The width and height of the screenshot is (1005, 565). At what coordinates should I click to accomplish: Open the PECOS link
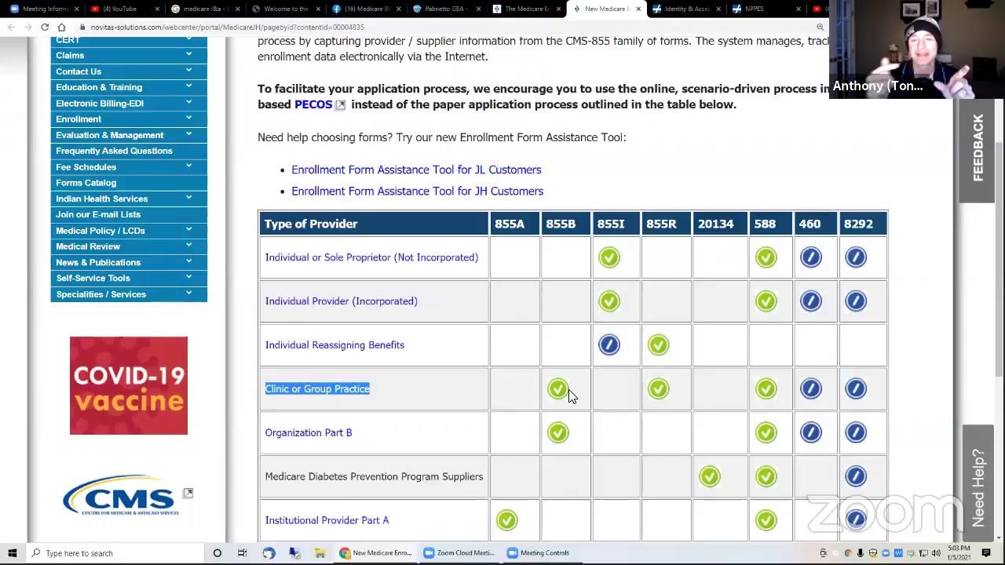(x=313, y=104)
